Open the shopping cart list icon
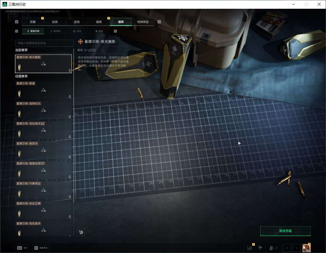Image resolution: width=326 pixels, height=253 pixels. coord(81,232)
